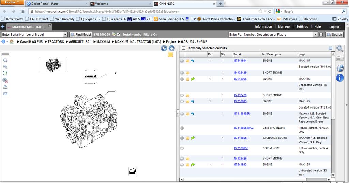Open the blue information icon
Screen dimensions: 349x183
(x=340, y=78)
